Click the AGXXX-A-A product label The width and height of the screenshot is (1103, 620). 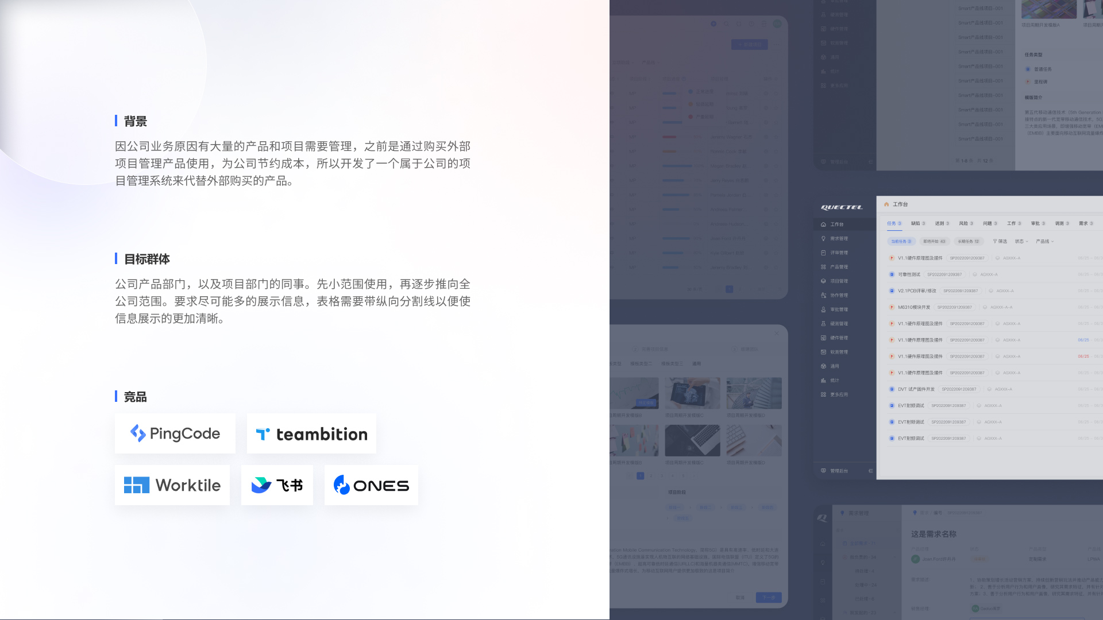point(1001,307)
